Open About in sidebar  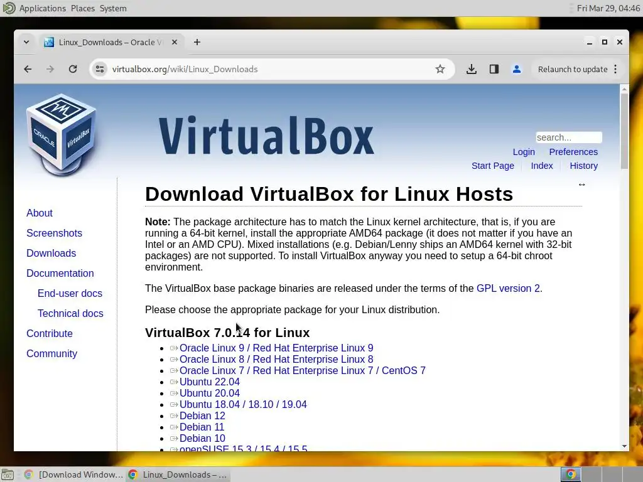click(x=40, y=213)
